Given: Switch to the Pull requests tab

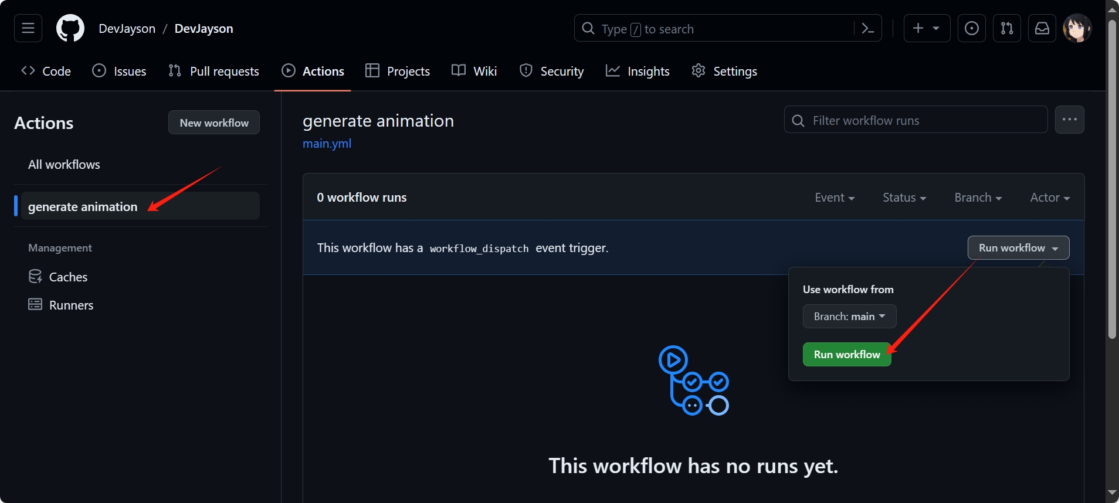Looking at the screenshot, I should coord(213,71).
